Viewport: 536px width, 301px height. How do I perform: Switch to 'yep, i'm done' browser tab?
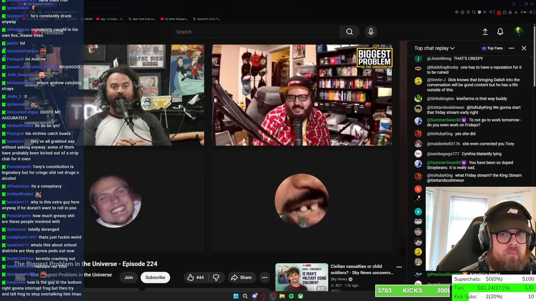click(110, 19)
